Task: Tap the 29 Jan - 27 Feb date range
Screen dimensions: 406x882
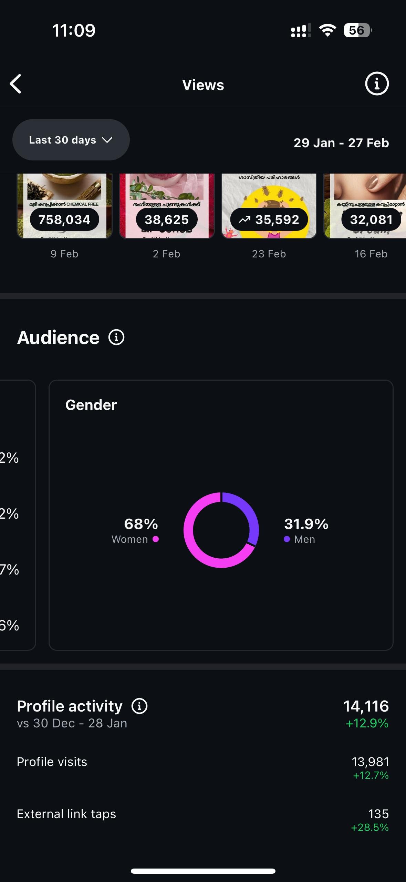Action: click(x=341, y=143)
